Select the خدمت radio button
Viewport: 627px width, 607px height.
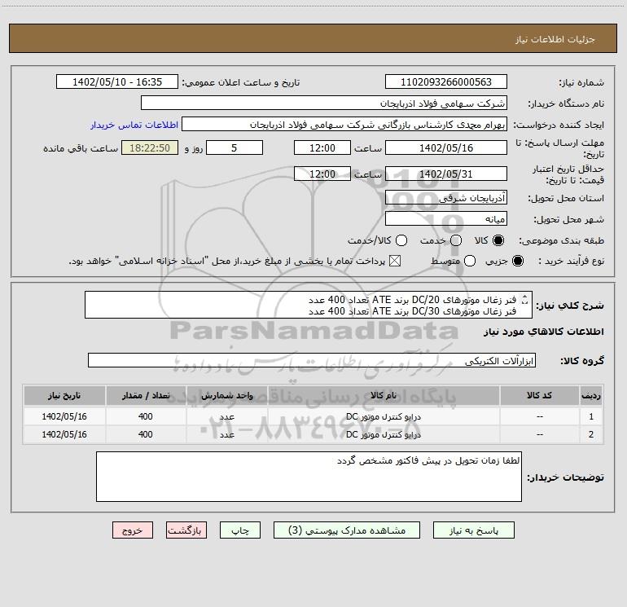456,240
